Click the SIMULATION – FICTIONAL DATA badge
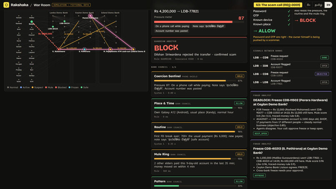The height and width of the screenshot is (189, 336). (x=71, y=5)
